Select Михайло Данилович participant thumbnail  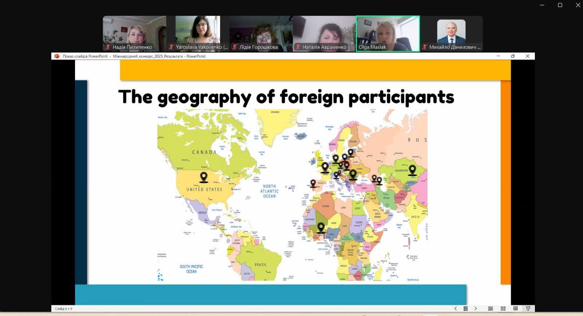click(x=451, y=34)
